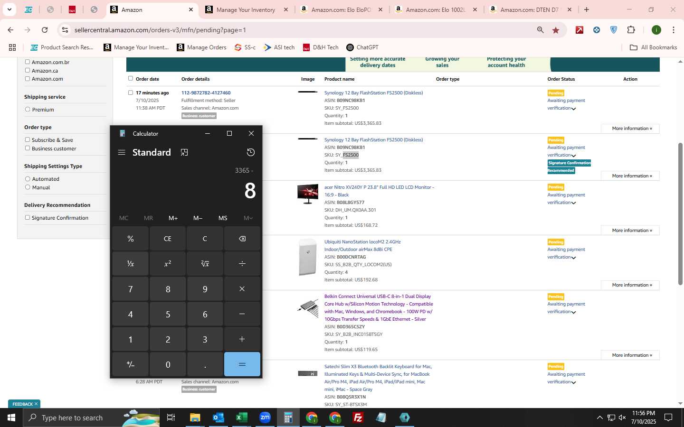Select Automated shipping settings radio

pos(28,179)
